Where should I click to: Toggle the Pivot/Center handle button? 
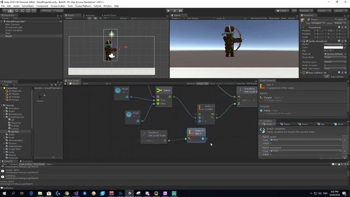46,11
